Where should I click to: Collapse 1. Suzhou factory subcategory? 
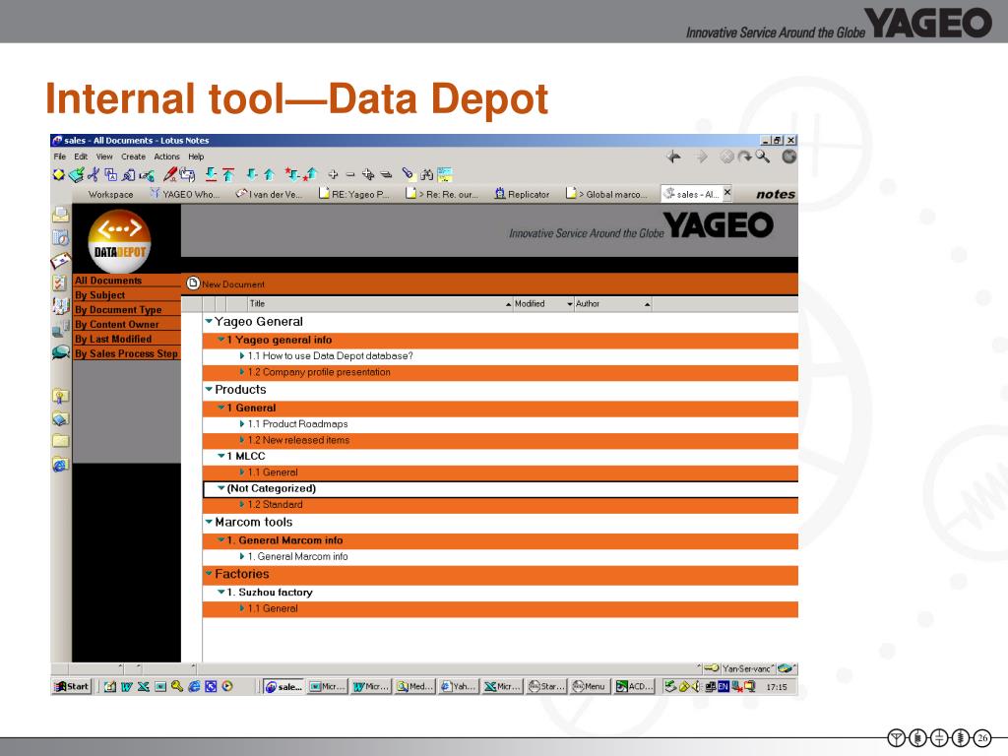221,592
